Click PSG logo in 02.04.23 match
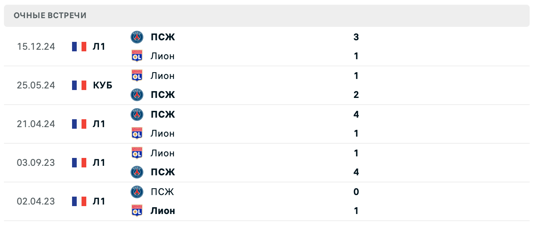 coord(137,192)
